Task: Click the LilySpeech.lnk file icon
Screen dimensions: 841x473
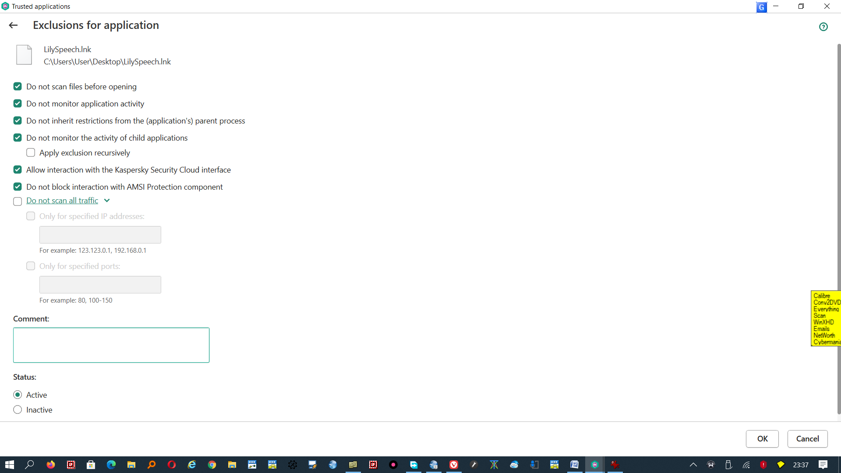Action: [x=24, y=55]
